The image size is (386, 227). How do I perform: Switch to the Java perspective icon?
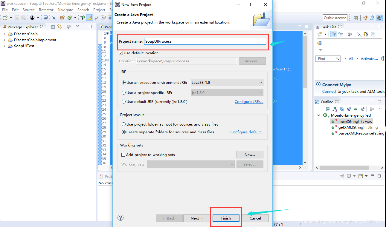click(379, 18)
